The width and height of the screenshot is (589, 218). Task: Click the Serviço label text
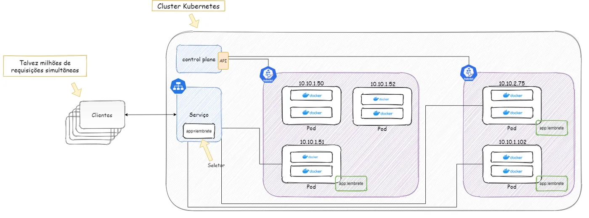pos(199,114)
